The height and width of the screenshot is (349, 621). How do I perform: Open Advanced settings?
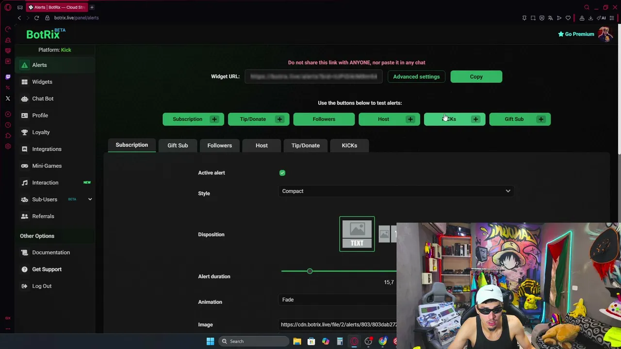416,77
